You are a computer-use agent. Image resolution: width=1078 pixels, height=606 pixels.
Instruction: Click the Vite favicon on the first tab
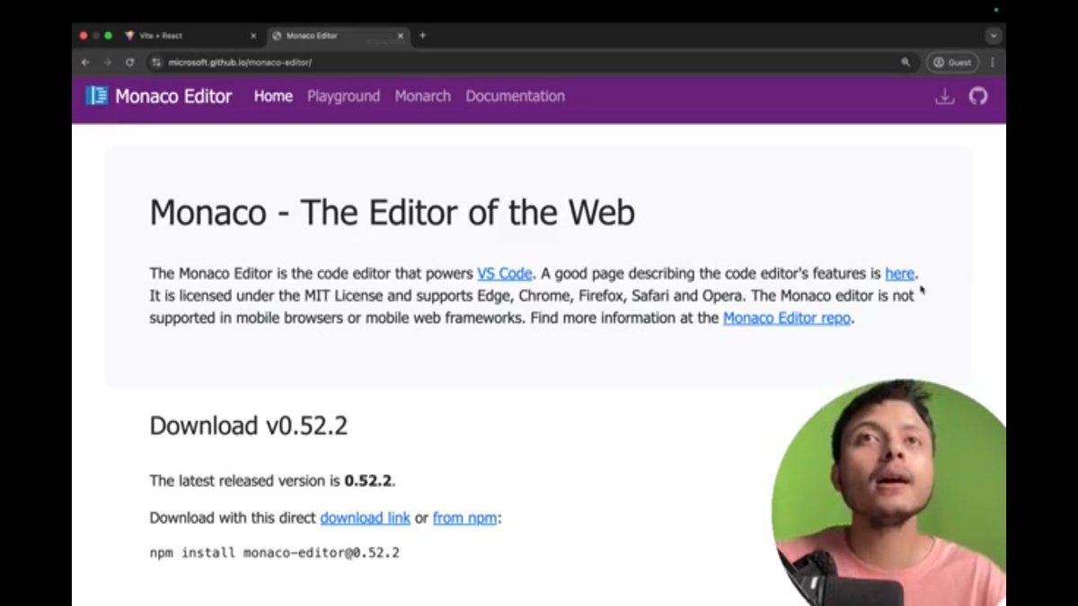(x=128, y=36)
